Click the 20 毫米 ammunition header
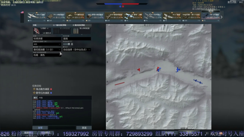The width and height of the screenshot is (244, 137). (82, 25)
